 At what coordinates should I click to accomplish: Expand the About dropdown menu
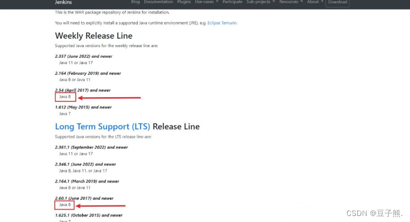315,2
